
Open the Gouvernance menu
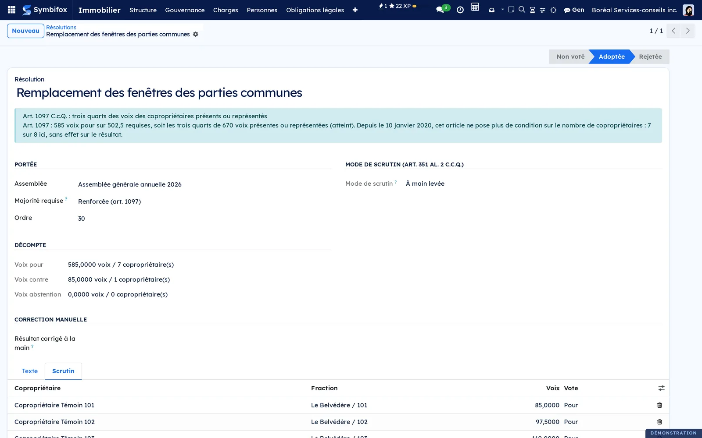[185, 10]
